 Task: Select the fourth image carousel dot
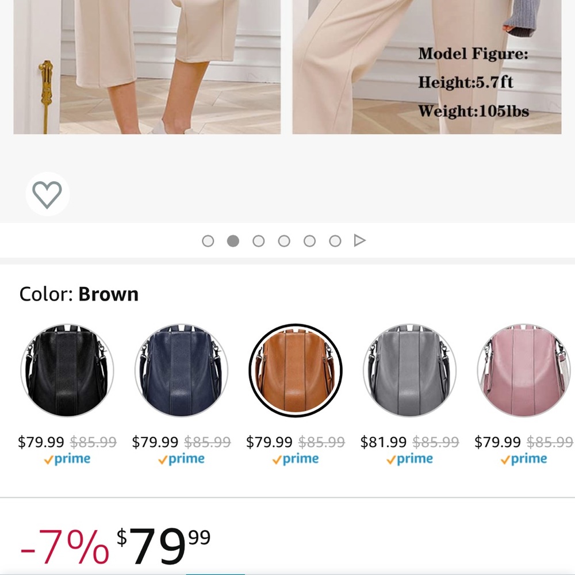284,241
